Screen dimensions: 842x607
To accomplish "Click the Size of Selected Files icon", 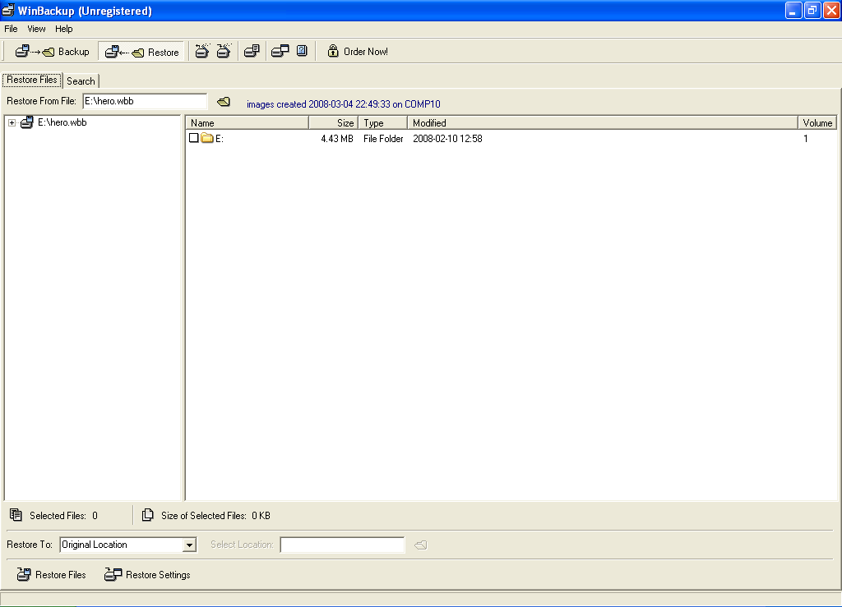I will [x=148, y=515].
